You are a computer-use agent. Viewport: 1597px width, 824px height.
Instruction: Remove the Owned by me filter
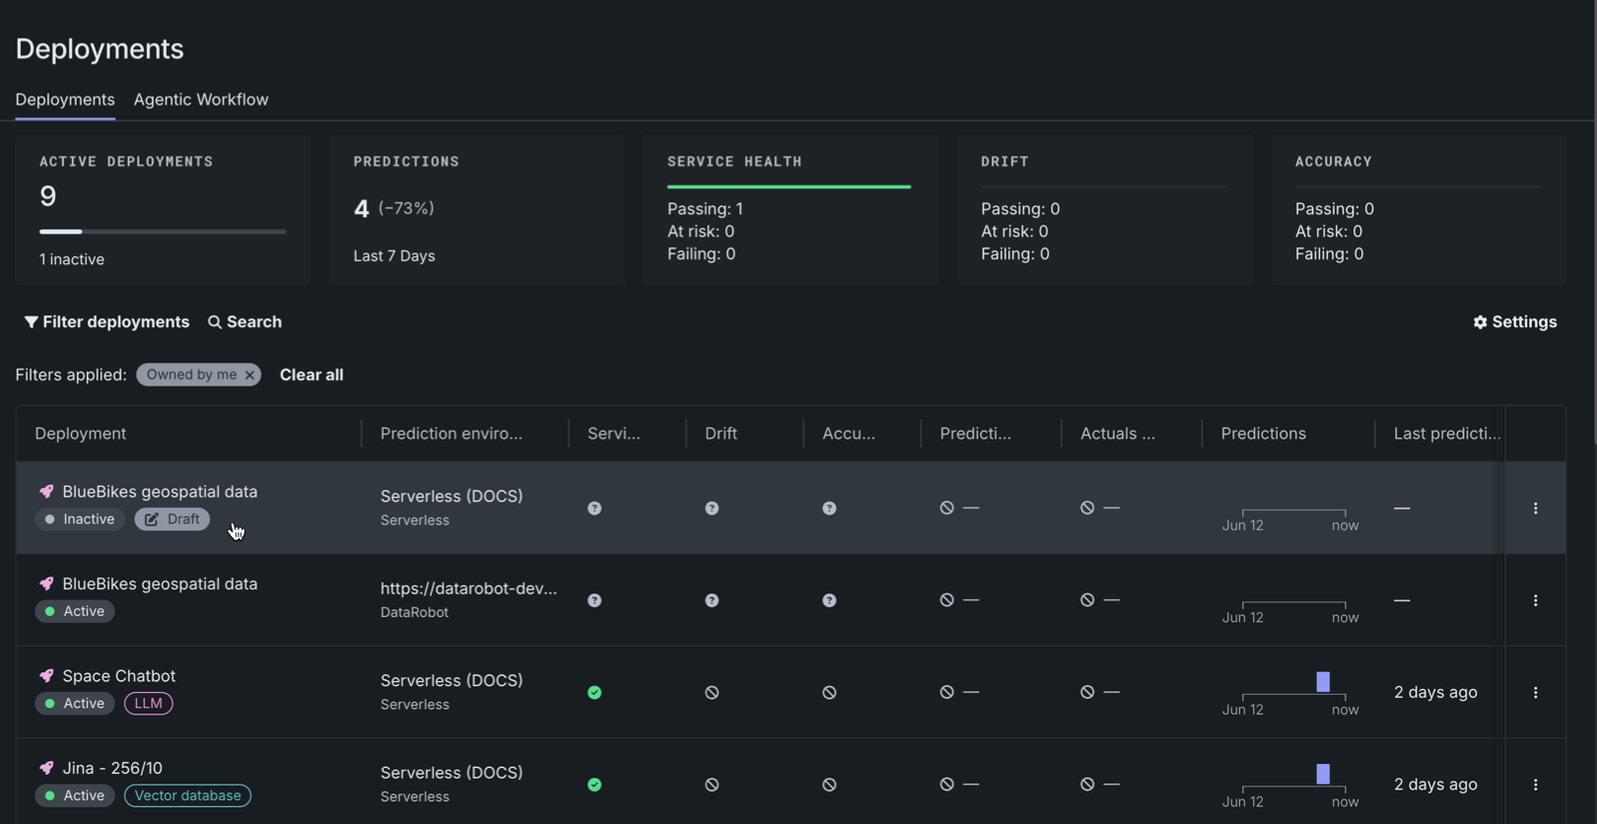point(250,376)
